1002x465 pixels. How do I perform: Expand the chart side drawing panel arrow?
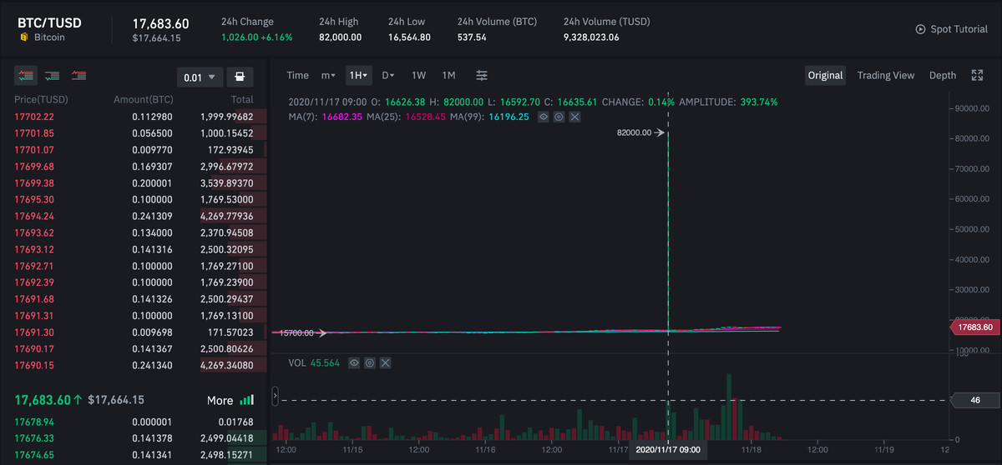[x=275, y=397]
